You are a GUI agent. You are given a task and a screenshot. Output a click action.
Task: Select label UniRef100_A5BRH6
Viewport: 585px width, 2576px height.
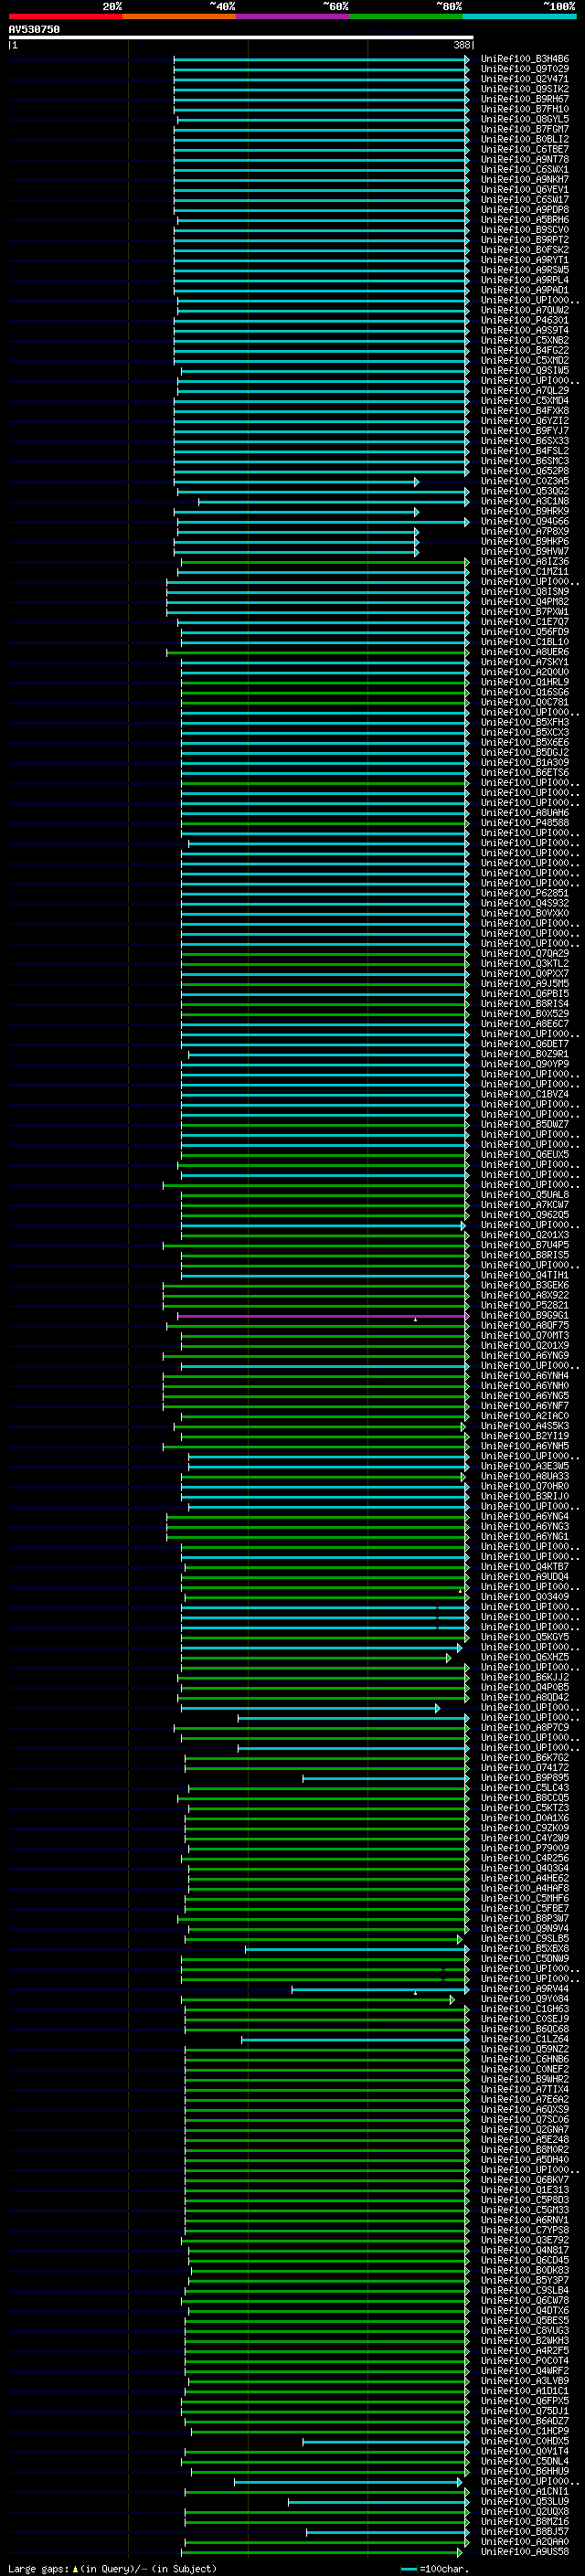coord(525,220)
